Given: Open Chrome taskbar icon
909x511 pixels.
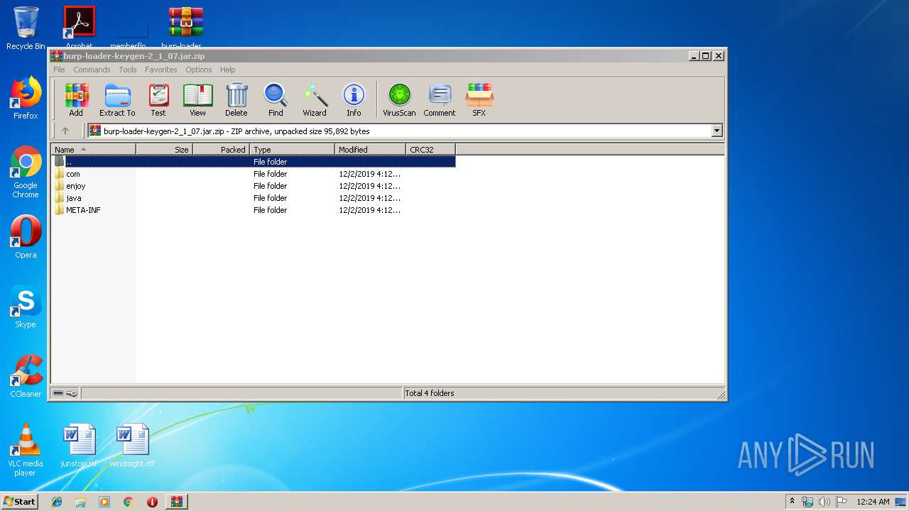Looking at the screenshot, I should (x=128, y=502).
